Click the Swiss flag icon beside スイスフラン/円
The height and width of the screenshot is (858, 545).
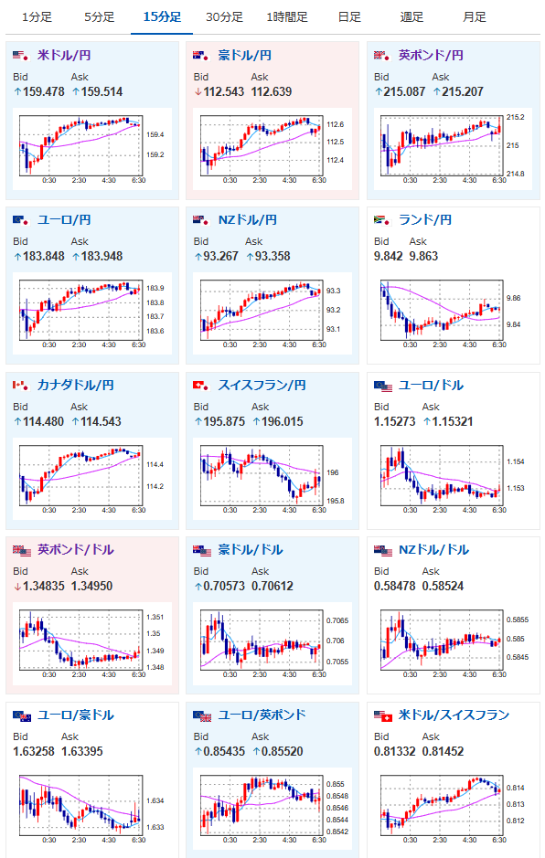(x=201, y=386)
